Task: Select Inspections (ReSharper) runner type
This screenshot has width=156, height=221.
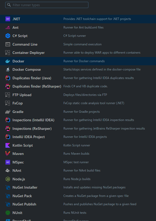Action: tap(32, 129)
